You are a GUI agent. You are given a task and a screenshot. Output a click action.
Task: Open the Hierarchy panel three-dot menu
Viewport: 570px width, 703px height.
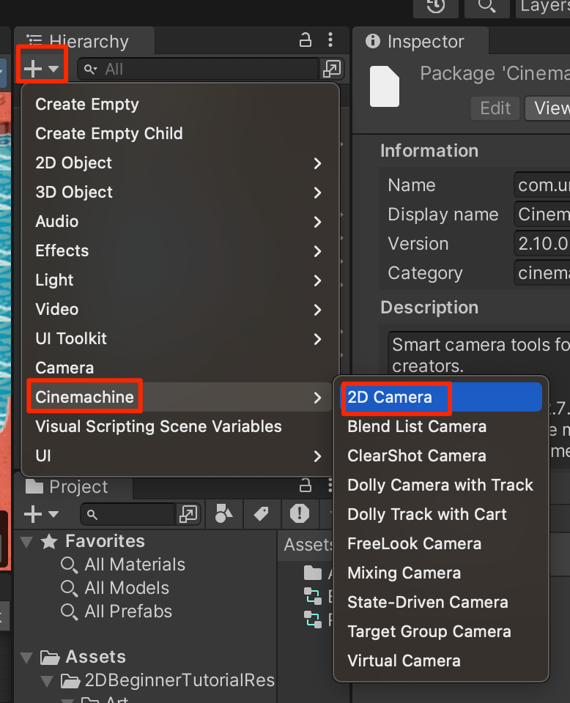coord(330,40)
